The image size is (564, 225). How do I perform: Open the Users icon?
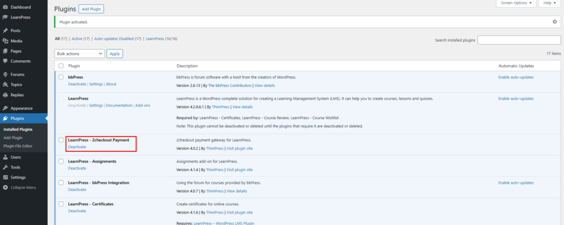coord(6,157)
